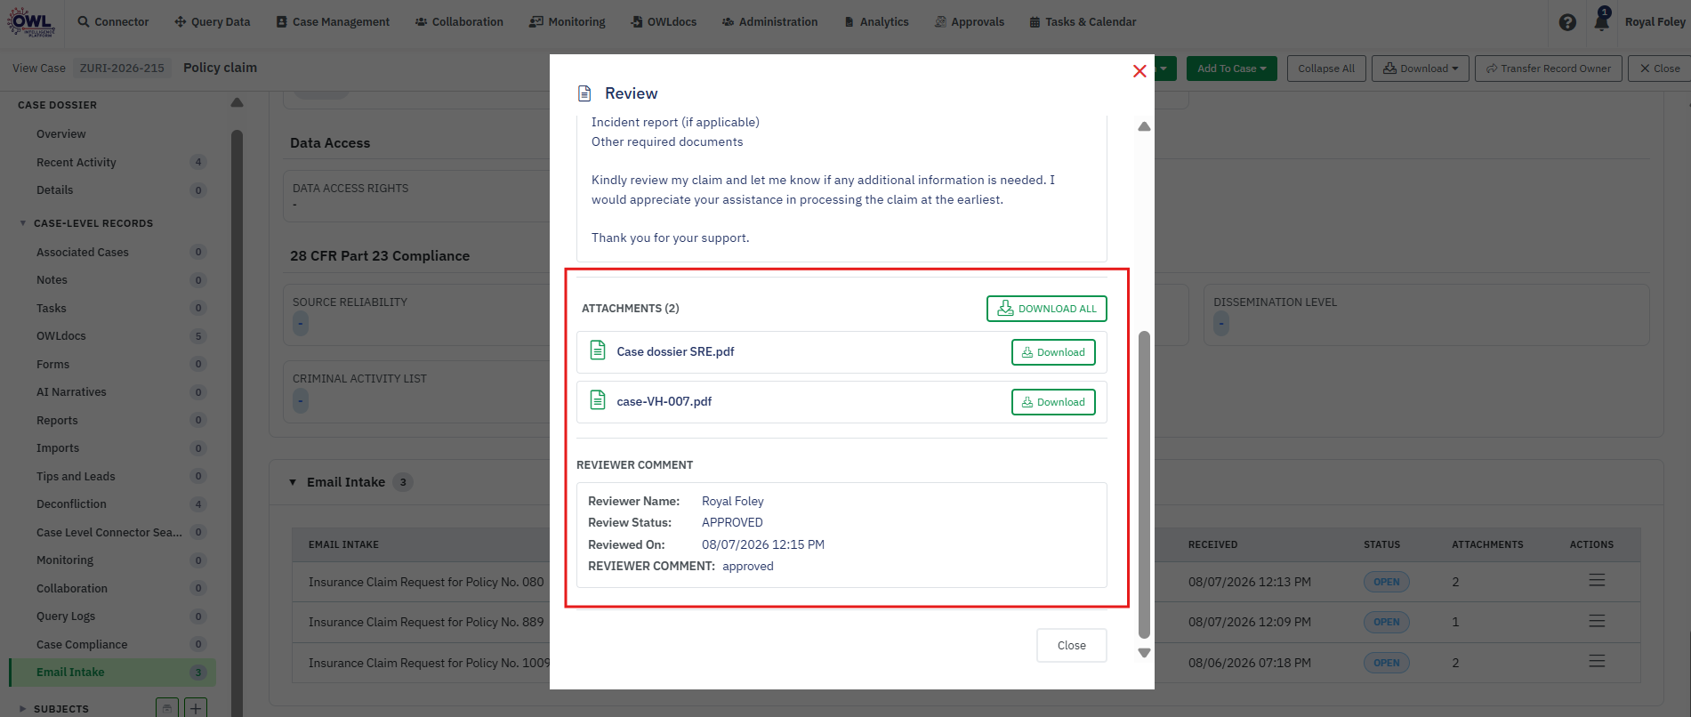Open the Collaboration top menu
1691x717 pixels.
459,22
